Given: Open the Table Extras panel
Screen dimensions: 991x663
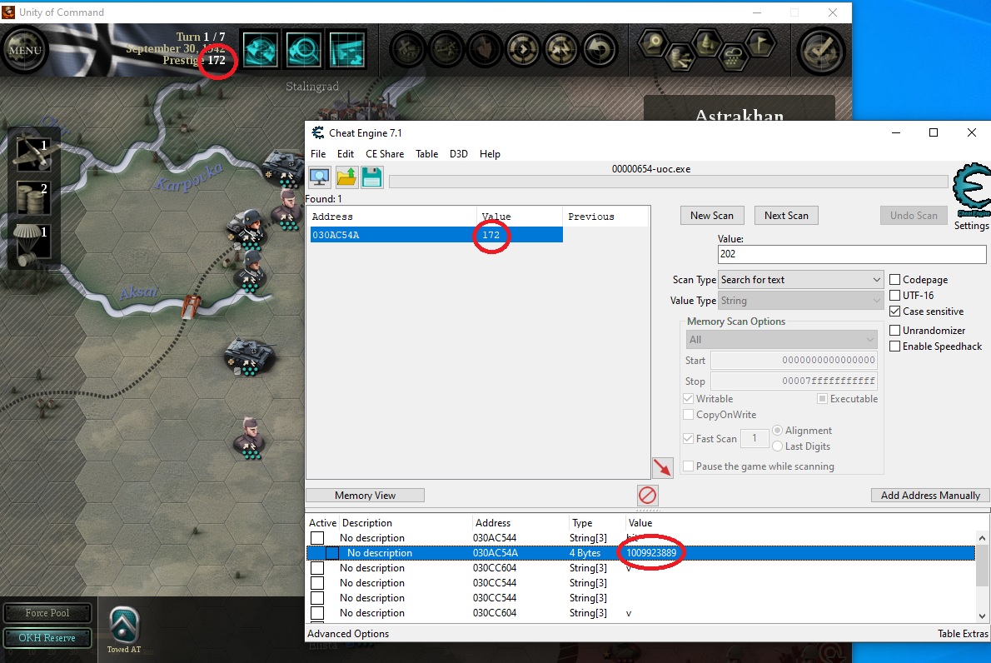Looking at the screenshot, I should tap(963, 634).
